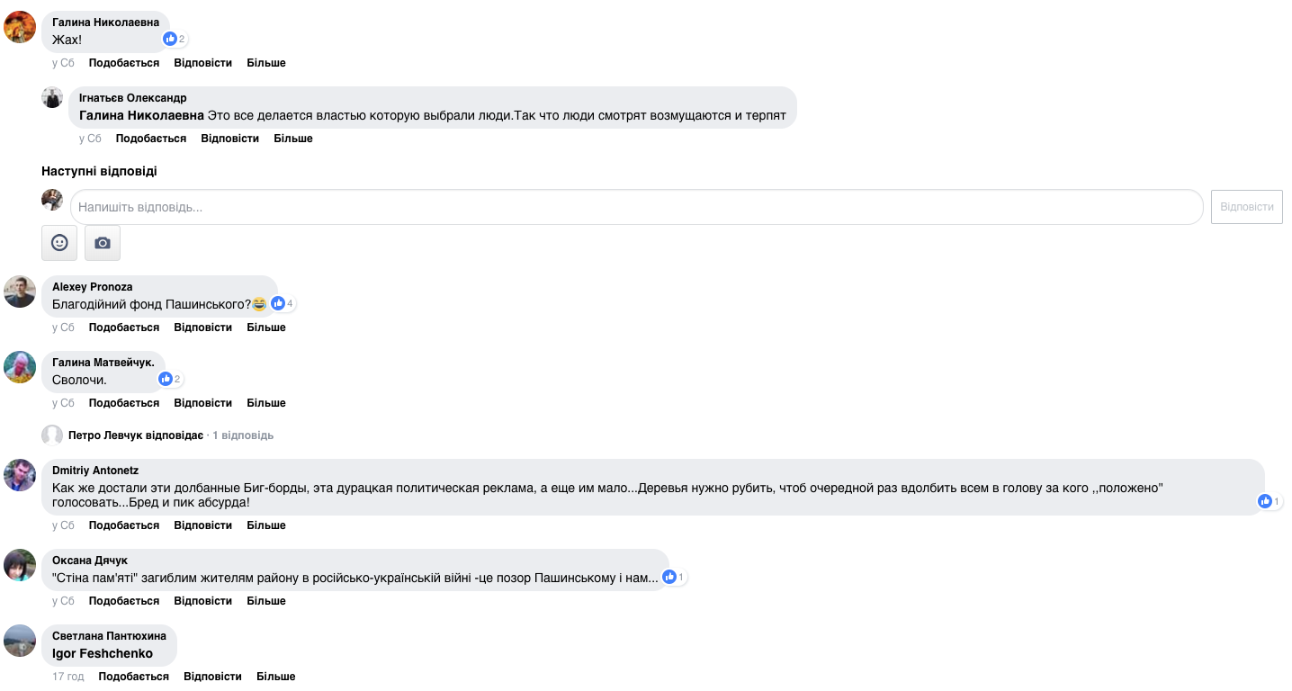The height and width of the screenshot is (691, 1292).
Task: Click like reaction icon on Alexey Pronoza's comment
Action: pyautogui.click(x=278, y=304)
